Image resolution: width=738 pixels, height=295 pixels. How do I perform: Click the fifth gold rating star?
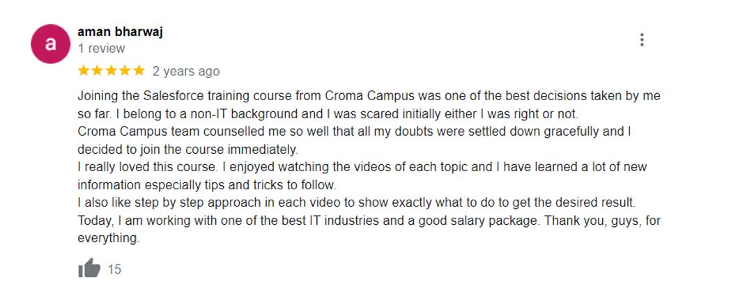click(x=139, y=70)
